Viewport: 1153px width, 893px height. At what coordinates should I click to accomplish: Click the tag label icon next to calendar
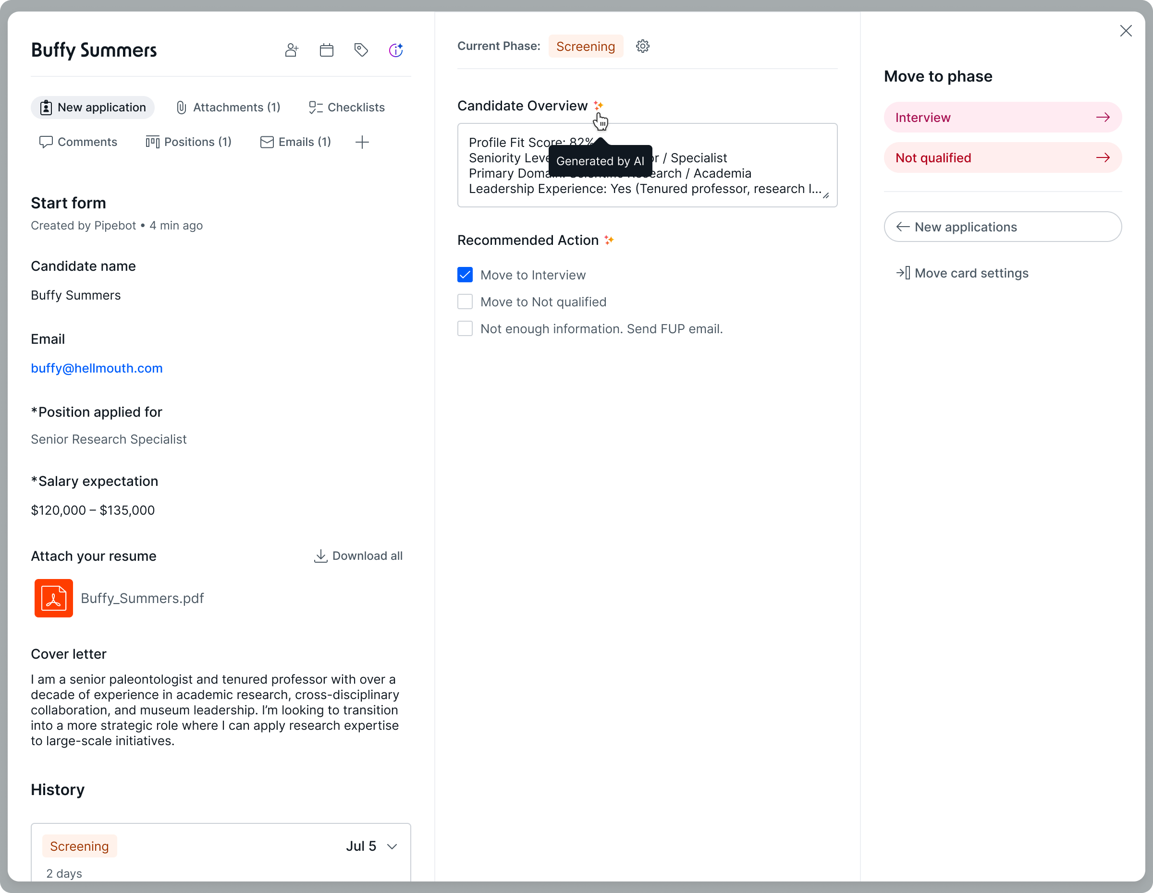coord(361,49)
